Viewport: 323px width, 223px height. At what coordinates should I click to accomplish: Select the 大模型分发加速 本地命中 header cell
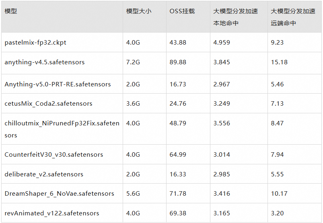click(235, 17)
